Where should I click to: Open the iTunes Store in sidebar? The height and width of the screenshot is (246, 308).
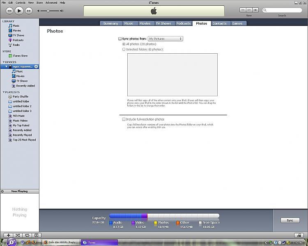[20, 56]
